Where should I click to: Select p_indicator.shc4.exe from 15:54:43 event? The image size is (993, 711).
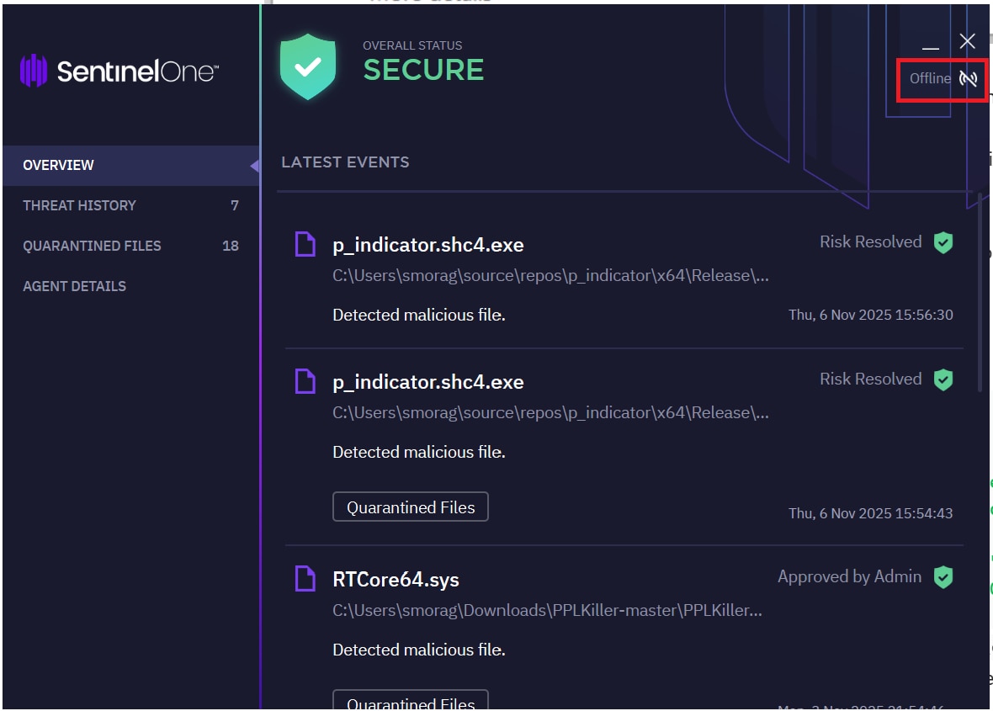[428, 382]
